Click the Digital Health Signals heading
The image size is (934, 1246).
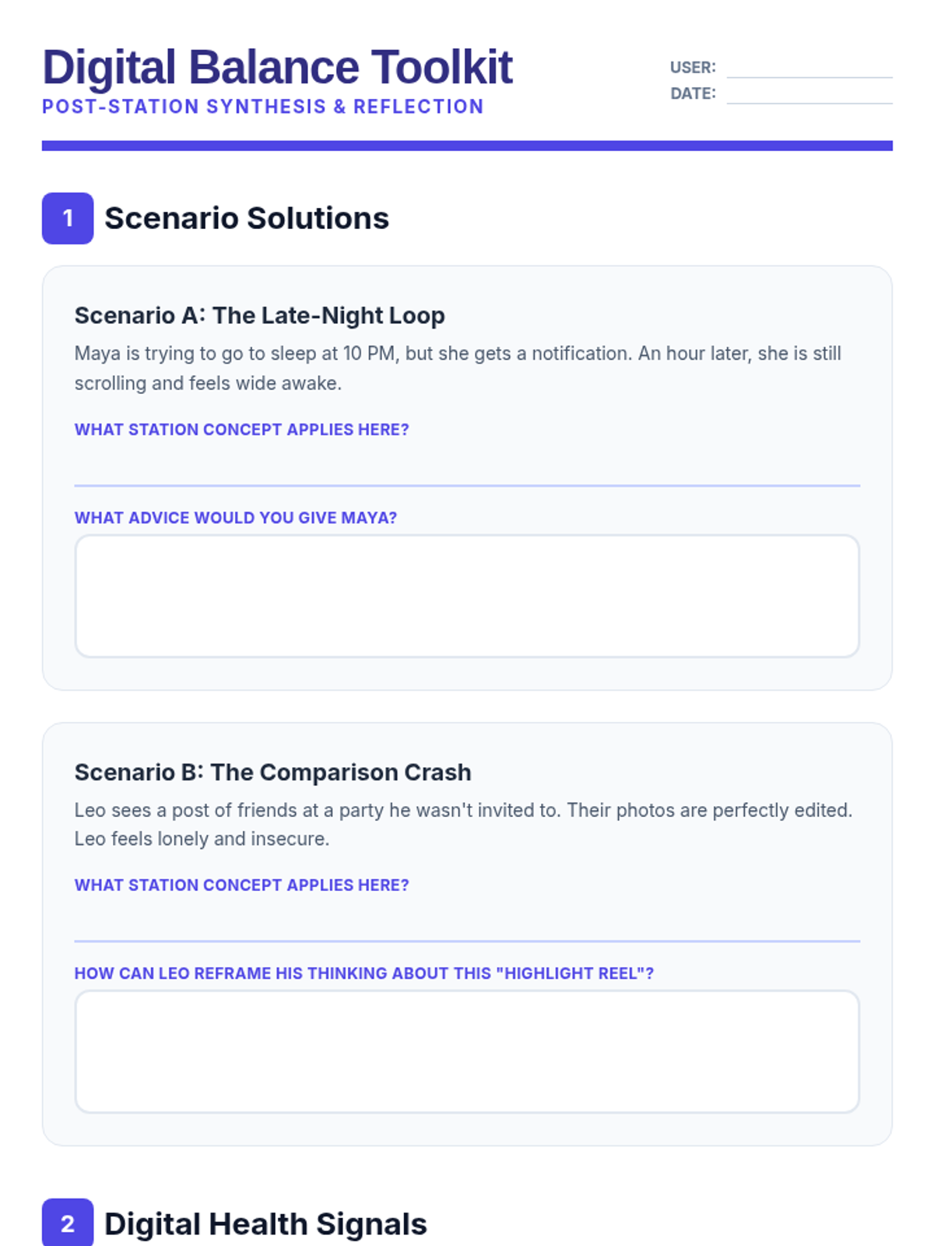(265, 1223)
